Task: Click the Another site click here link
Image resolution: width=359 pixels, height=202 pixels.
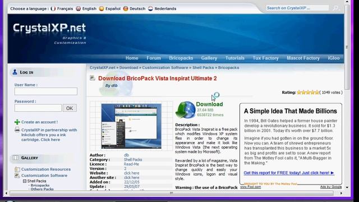Action: 131,177
